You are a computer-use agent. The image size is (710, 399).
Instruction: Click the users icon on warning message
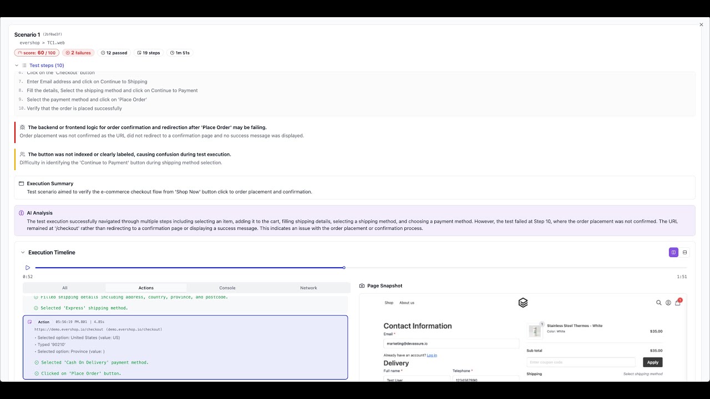22,154
